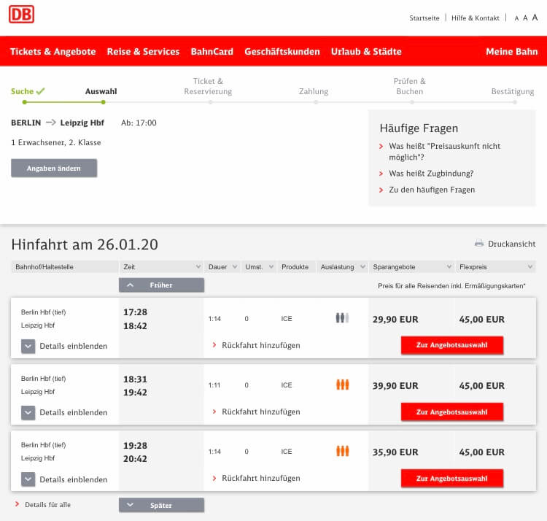The height and width of the screenshot is (521, 547).
Task: Click Angaben ändern button
Action: (54, 168)
